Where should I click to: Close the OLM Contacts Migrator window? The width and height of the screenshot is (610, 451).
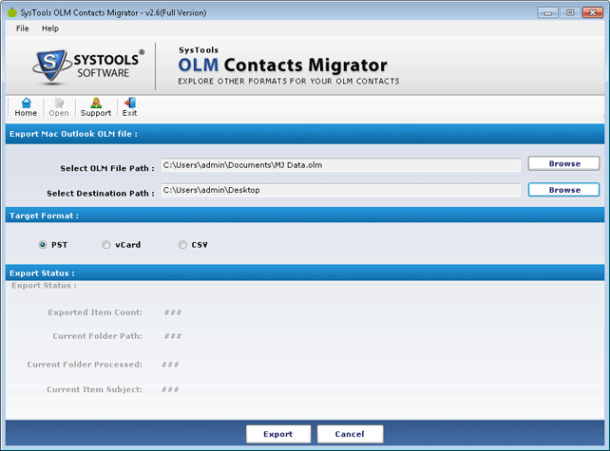593,13
